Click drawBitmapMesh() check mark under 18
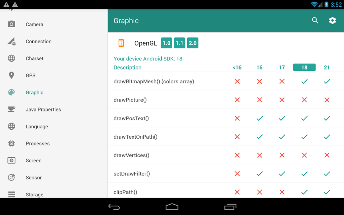Screen dimensions: 344x215 [304, 81]
